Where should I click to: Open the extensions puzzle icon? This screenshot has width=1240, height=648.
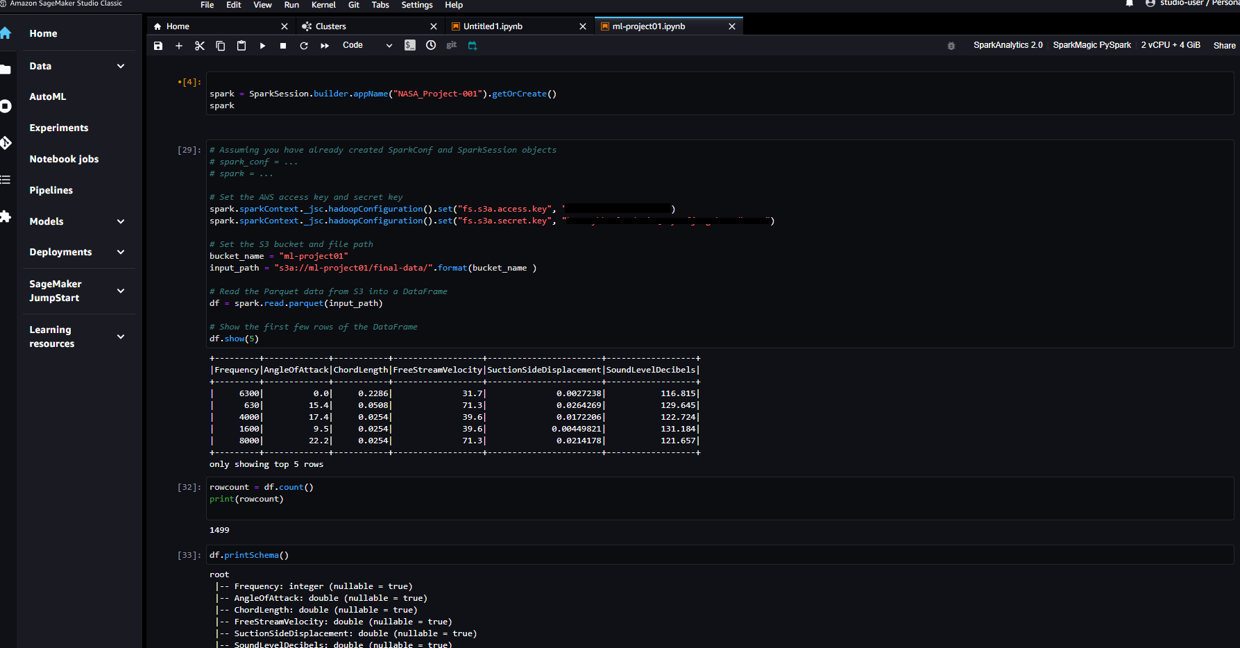point(6,216)
